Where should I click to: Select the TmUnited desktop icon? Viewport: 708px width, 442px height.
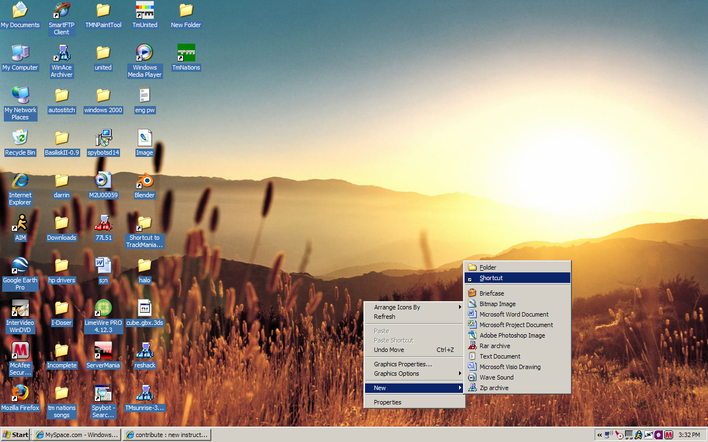[x=145, y=15]
